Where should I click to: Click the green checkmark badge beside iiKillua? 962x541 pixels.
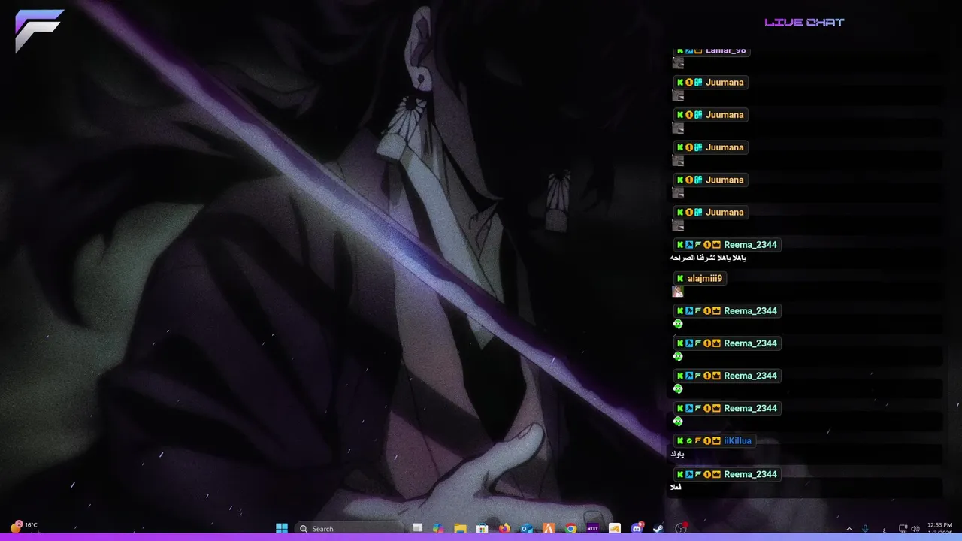689,441
